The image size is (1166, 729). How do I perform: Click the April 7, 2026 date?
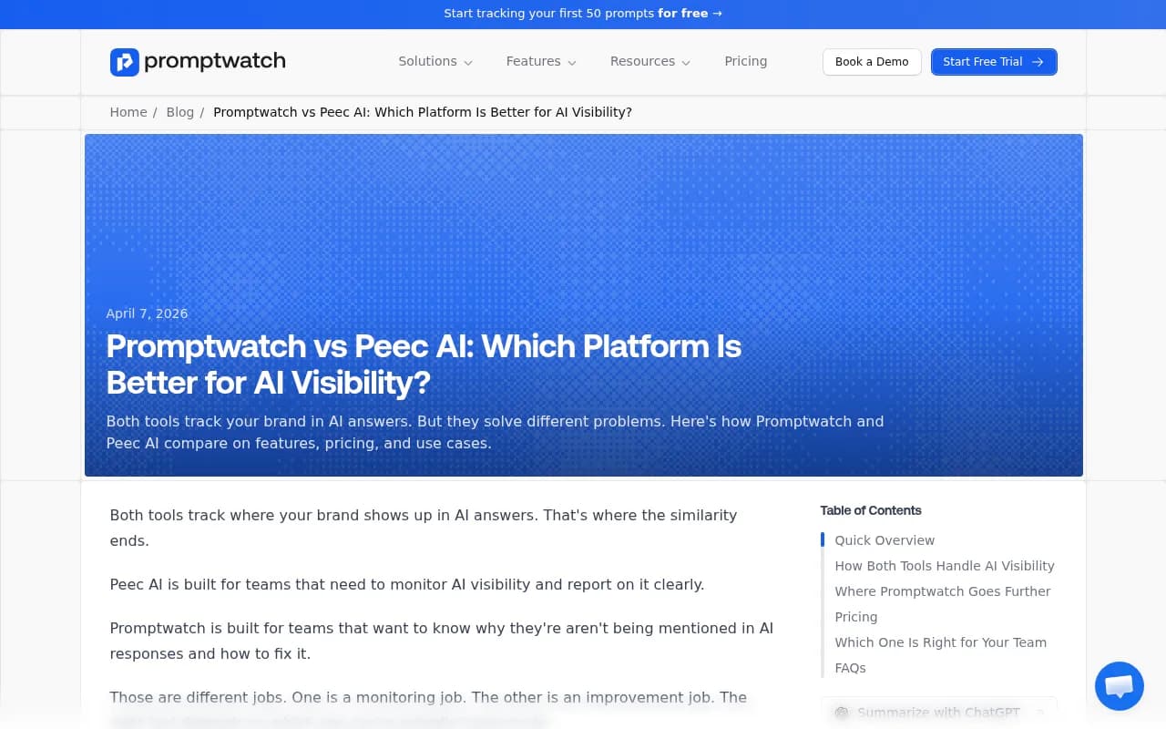coord(147,313)
